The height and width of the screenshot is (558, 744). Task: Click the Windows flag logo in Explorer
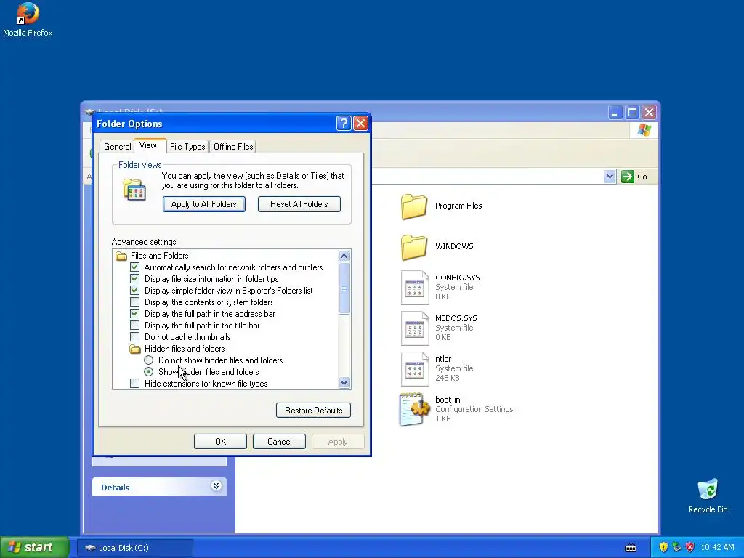pyautogui.click(x=644, y=129)
